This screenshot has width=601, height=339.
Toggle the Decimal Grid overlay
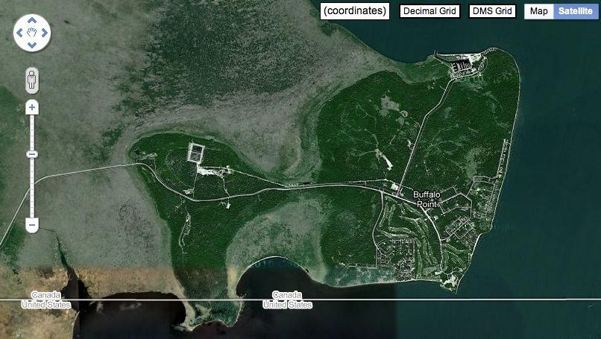pos(429,11)
